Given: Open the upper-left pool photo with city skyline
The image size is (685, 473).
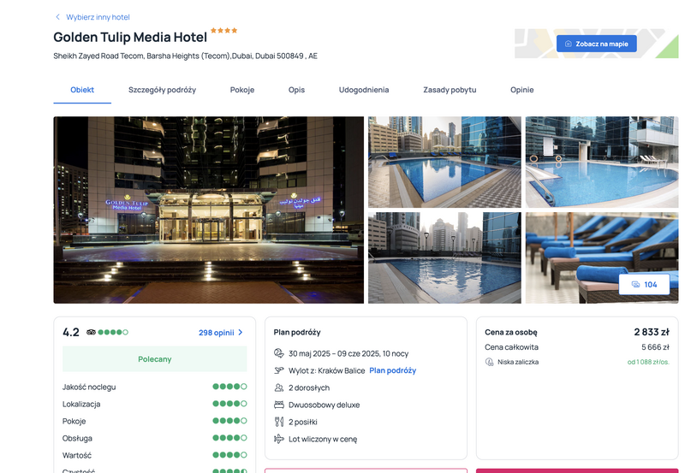Looking at the screenshot, I should pyautogui.click(x=444, y=162).
